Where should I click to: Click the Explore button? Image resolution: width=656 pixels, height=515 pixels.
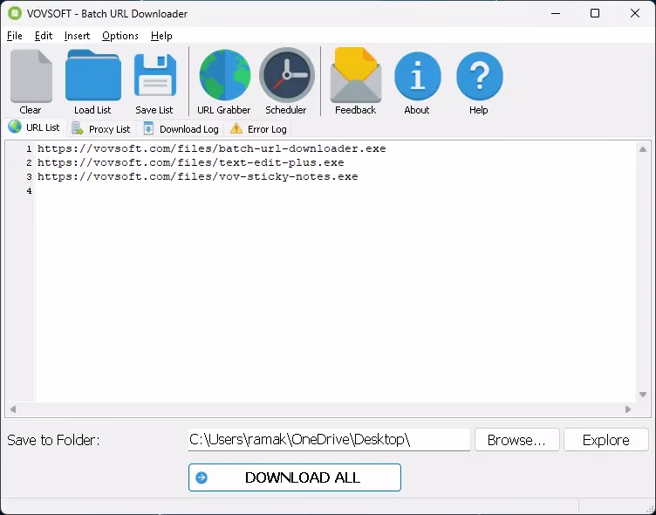pos(605,440)
